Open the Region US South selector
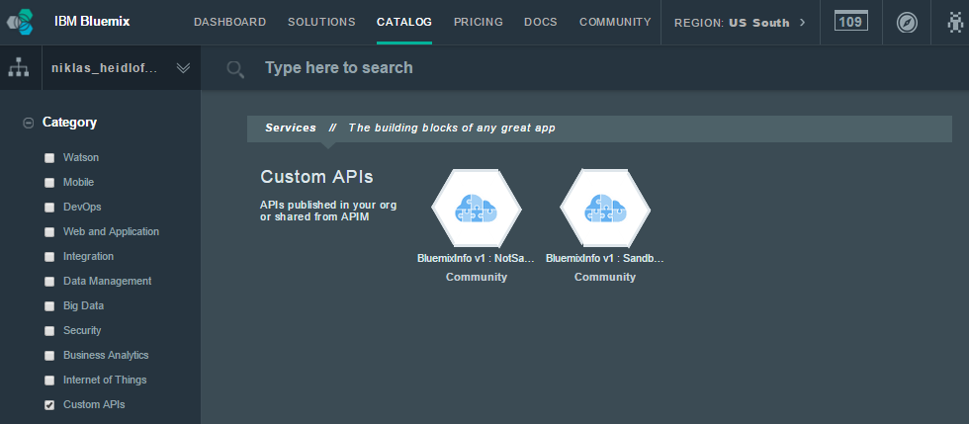The width and height of the screenshot is (969, 424). pyautogui.click(x=740, y=23)
